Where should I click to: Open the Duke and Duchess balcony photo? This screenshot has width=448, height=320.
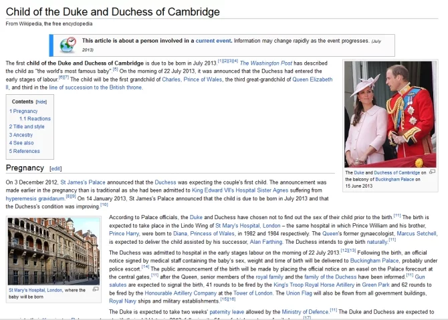[x=390, y=115]
